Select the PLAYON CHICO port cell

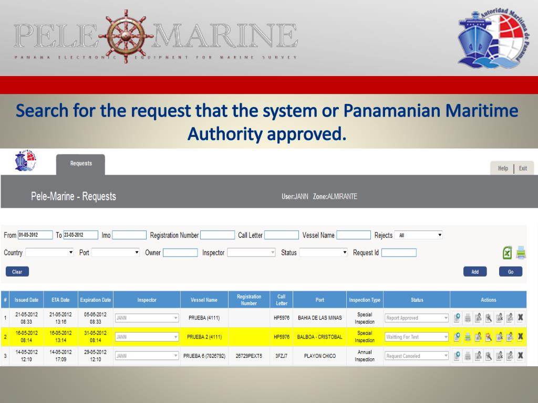tap(320, 356)
